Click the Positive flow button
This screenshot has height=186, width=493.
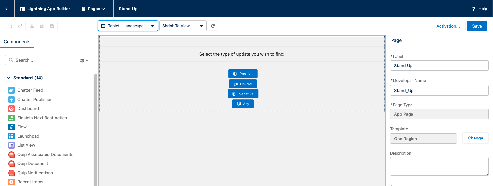[243, 74]
